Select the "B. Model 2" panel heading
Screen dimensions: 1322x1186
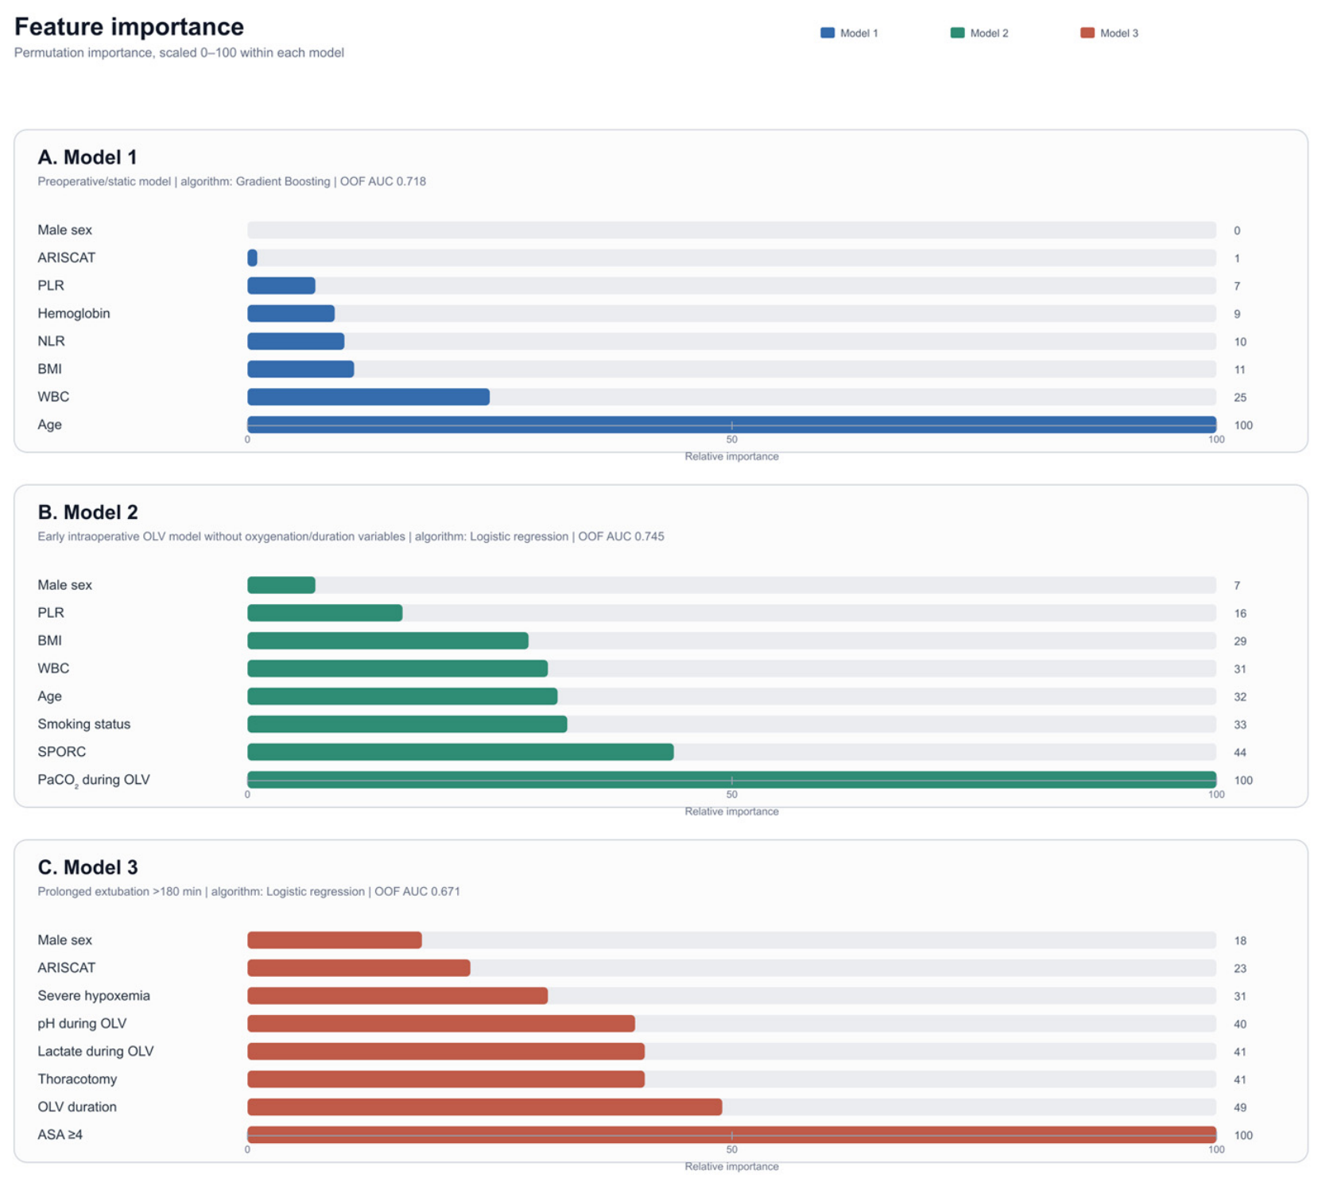point(87,512)
